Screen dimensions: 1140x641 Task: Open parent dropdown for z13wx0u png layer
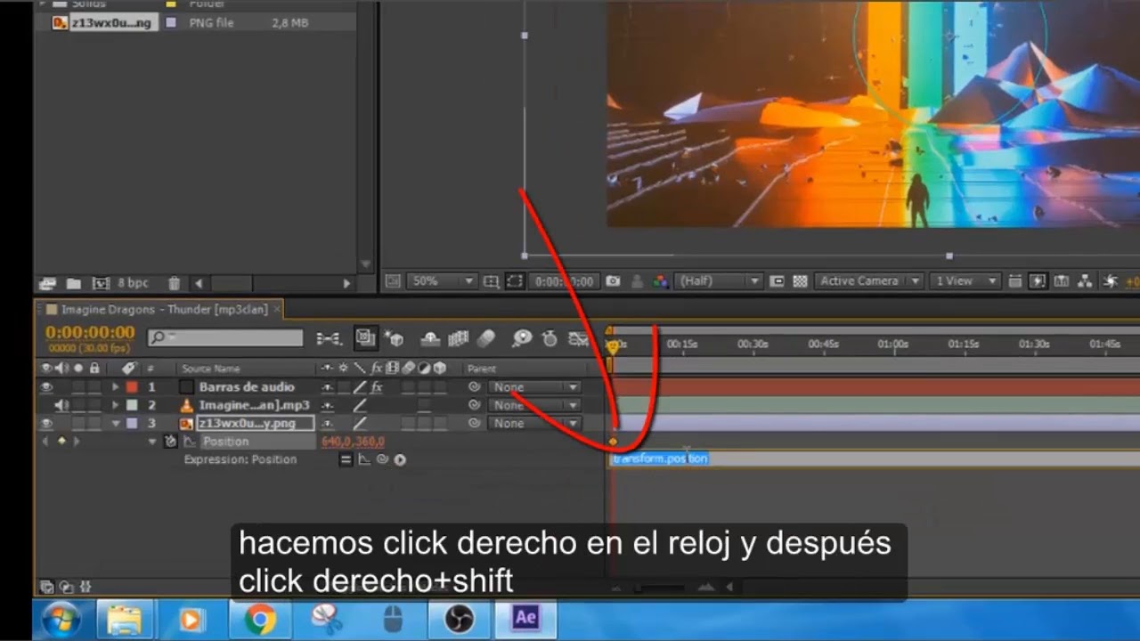pyautogui.click(x=534, y=424)
